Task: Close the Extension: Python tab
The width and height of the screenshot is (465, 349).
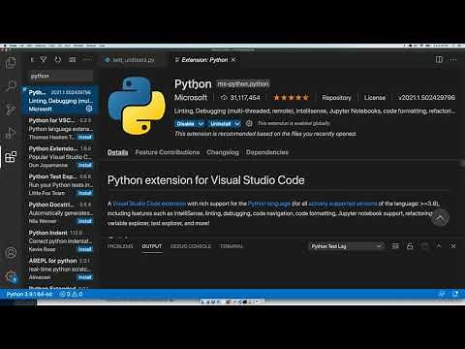Action: [233, 60]
